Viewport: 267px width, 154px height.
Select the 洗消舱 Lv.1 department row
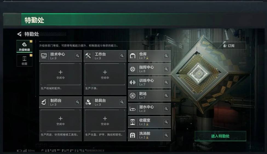(x=149, y=135)
